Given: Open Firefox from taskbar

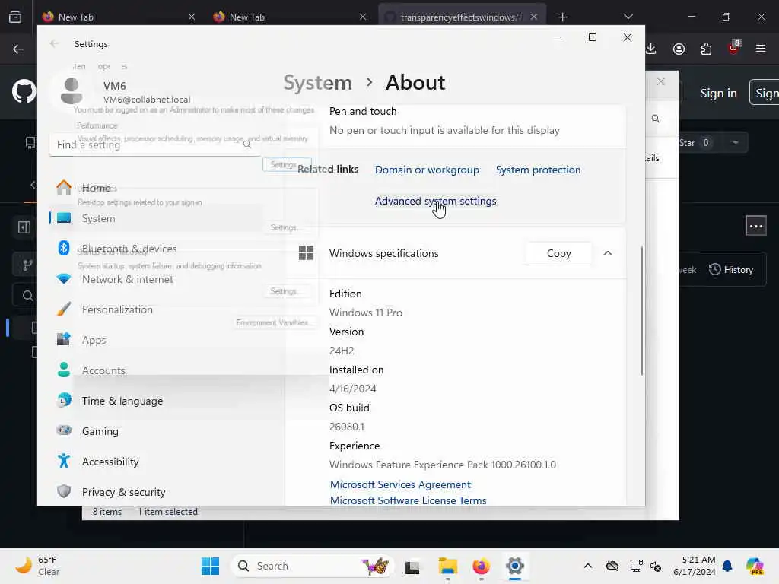Looking at the screenshot, I should 481,566.
